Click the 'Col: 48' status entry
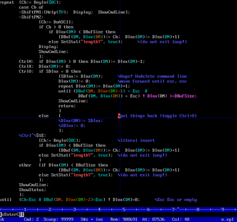The image size is (237, 222). [x=181, y=220]
